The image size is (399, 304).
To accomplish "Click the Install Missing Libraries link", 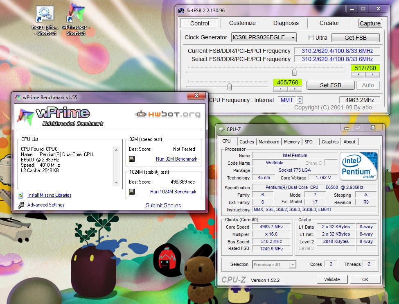I will 50,195.
